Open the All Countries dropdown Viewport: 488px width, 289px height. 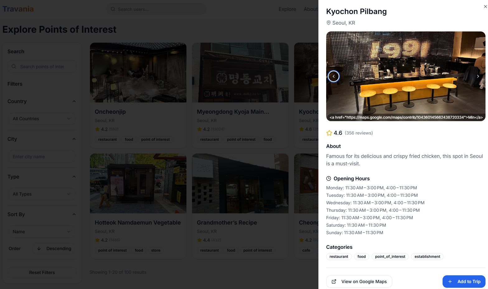click(x=42, y=119)
